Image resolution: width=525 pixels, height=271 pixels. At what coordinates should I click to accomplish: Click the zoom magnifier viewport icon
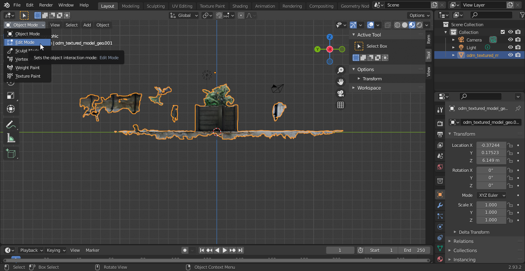[x=341, y=70]
